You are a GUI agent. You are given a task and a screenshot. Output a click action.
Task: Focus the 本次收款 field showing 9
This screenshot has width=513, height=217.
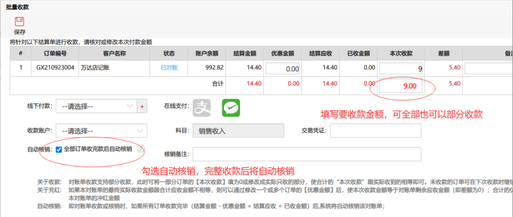(401, 68)
